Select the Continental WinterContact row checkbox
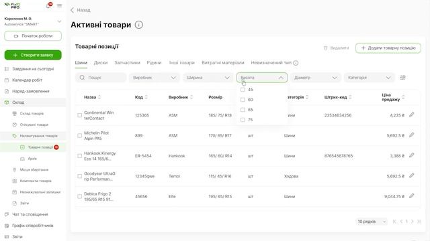 tap(79, 115)
